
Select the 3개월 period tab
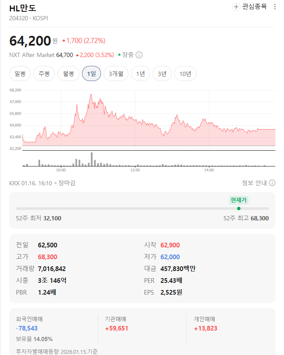(x=115, y=73)
